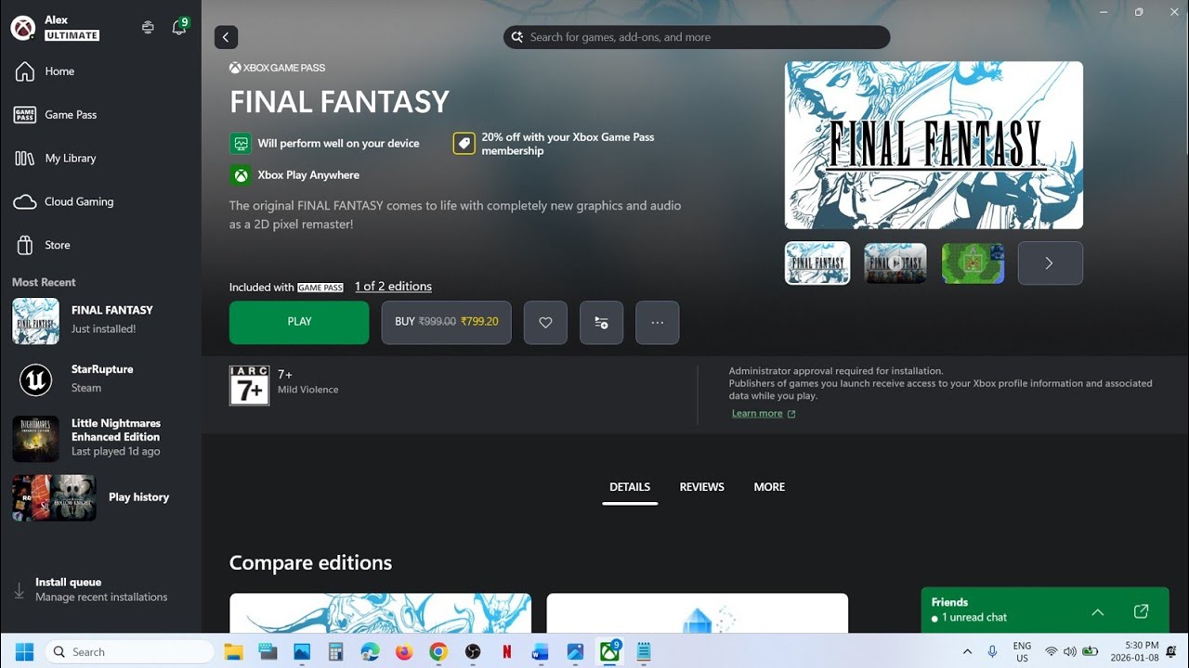The height and width of the screenshot is (668, 1189).
Task: Open the notifications bell with badge 9
Action: tap(179, 27)
